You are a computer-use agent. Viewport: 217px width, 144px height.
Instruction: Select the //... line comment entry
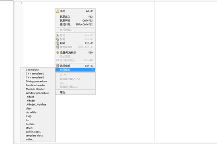(75, 83)
